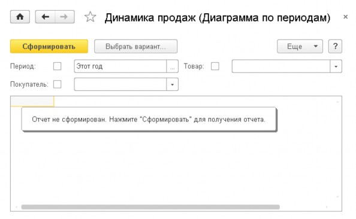The height and width of the screenshot is (219, 356).
Task: Navigate back with the left arrow
Action: (x=45, y=17)
